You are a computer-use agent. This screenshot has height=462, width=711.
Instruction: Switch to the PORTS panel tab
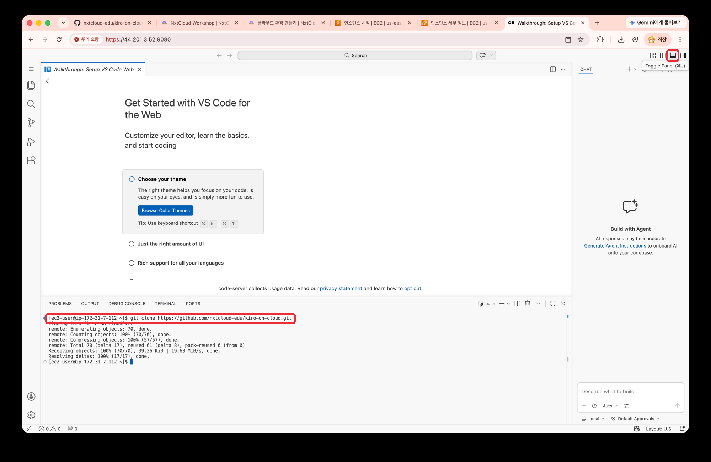click(x=193, y=304)
